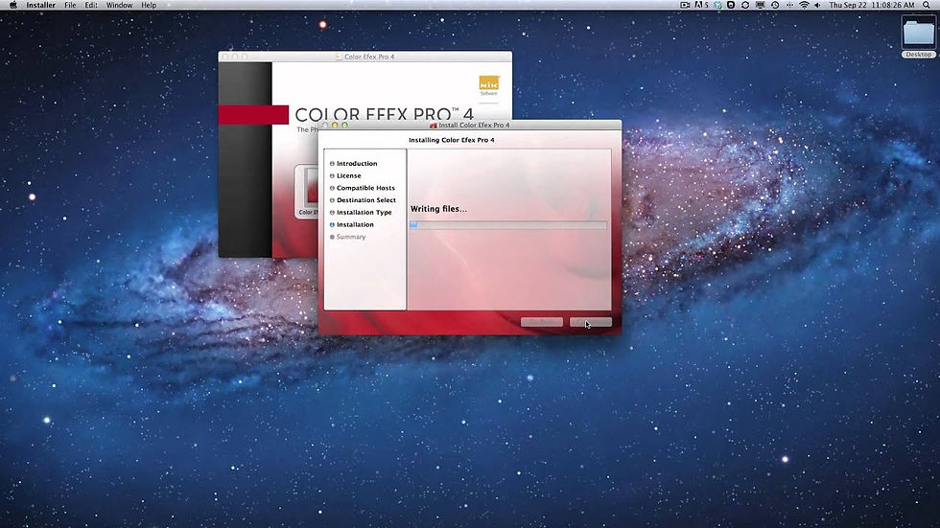The width and height of the screenshot is (940, 528).
Task: Click the disabled Go Back button
Action: tap(541, 322)
